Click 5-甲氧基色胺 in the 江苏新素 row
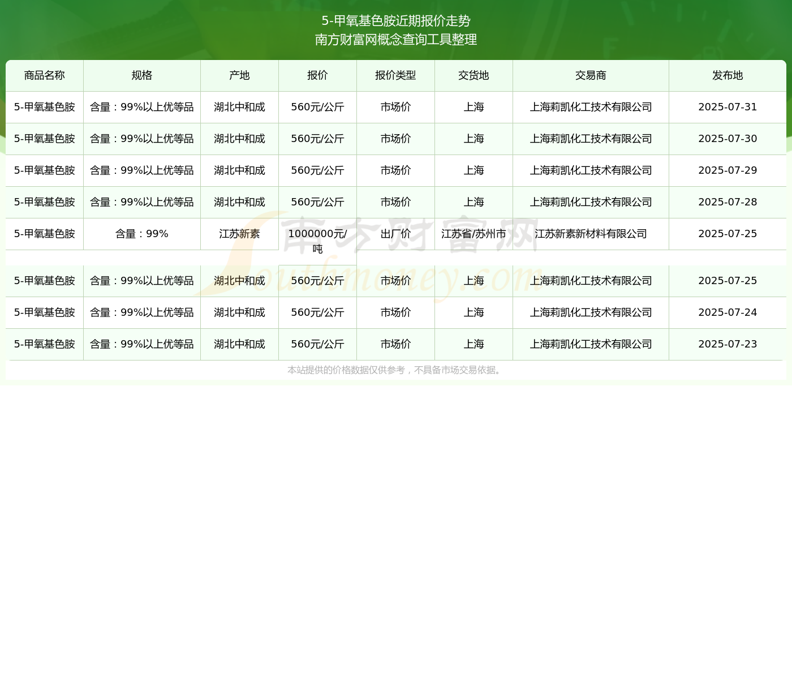Viewport: 792px width, 682px height. (x=45, y=234)
